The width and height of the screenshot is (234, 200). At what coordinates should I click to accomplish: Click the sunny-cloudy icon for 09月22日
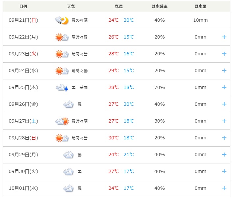[x=62, y=37]
